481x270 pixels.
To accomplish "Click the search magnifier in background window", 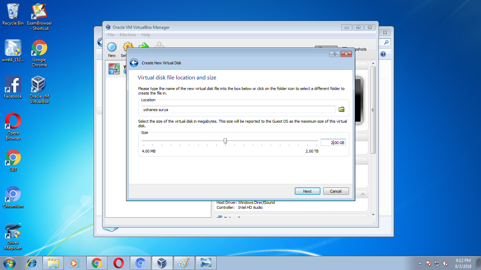I will [x=386, y=42].
